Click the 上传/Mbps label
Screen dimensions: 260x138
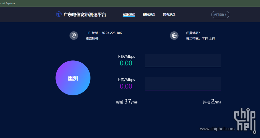(x=126, y=80)
